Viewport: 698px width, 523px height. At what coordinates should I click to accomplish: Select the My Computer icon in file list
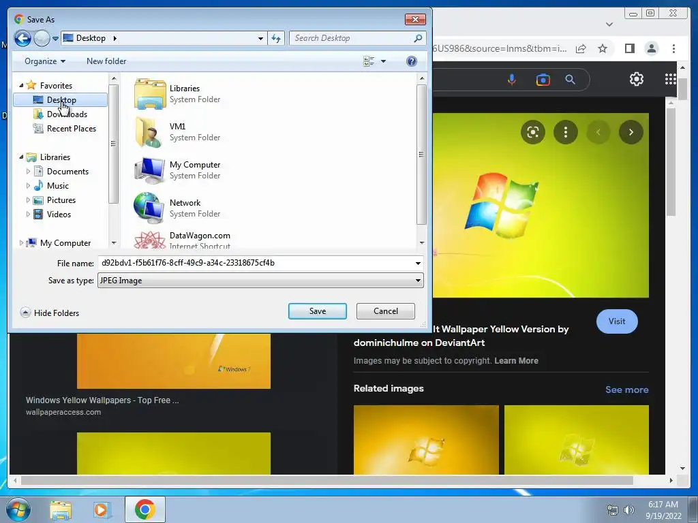(x=150, y=170)
